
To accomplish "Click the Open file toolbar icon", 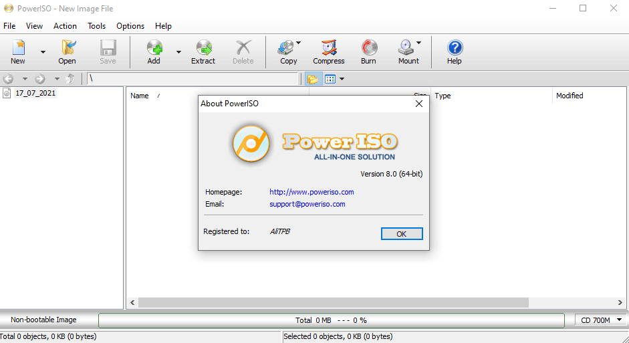I will point(68,47).
